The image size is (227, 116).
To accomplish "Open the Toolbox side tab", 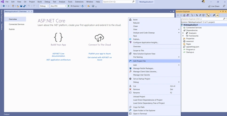I will coord(2,27).
